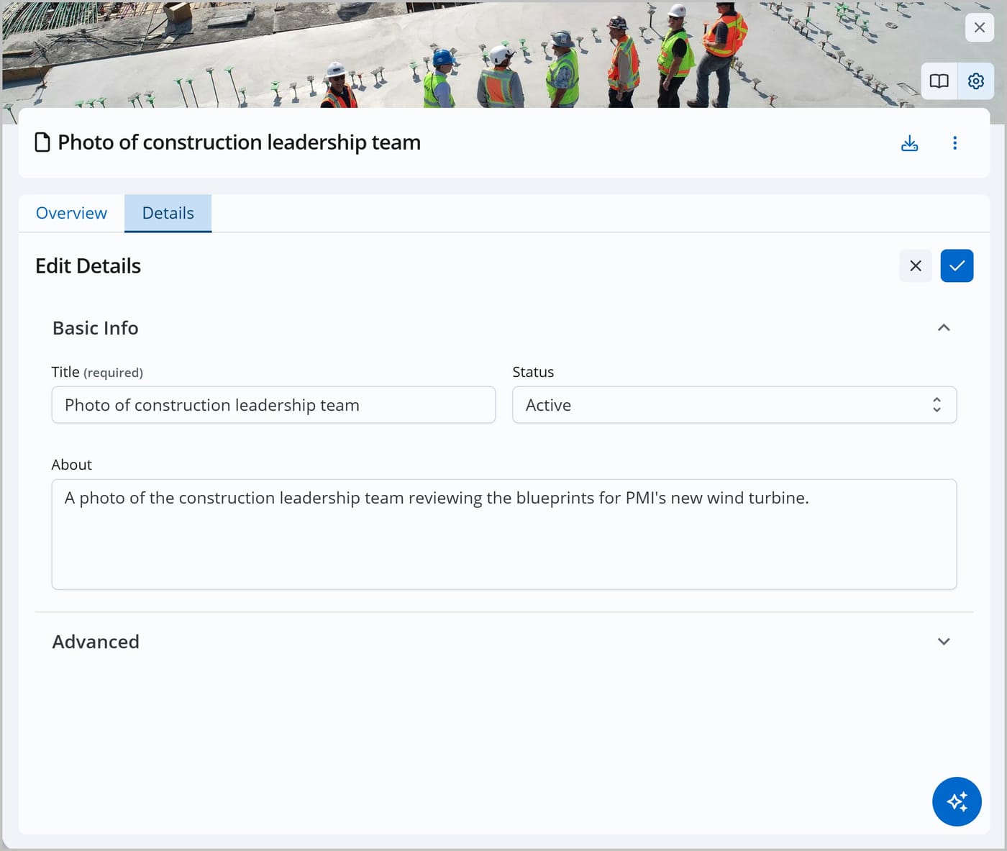The width and height of the screenshot is (1007, 851).
Task: Open the AI sparkle assistant button
Action: pos(957,801)
